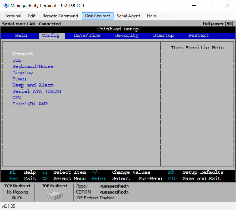Click the Manageability Terminal app icon in title bar

(x=6, y=6)
